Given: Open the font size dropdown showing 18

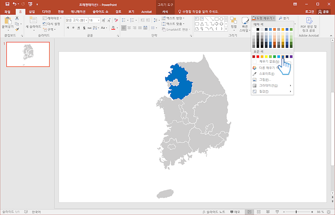Looking at the screenshot, I should (99, 21).
